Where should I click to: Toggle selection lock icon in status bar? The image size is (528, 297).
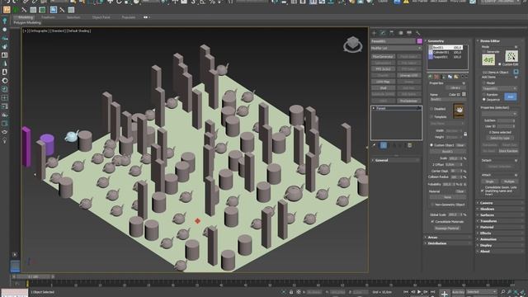click(x=291, y=292)
